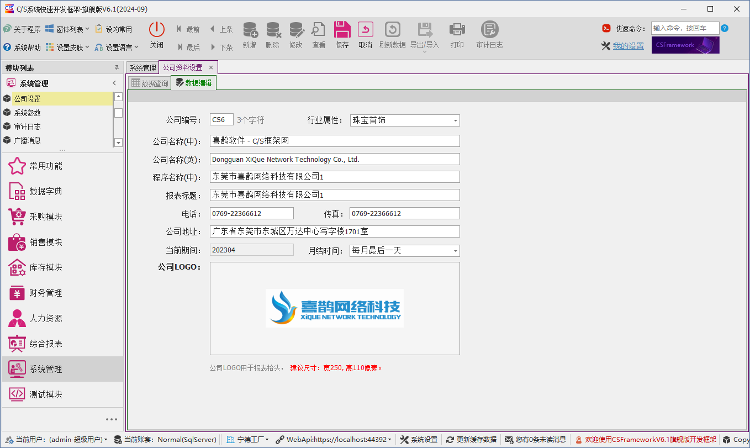Viewport: 750px width, 448px height.
Task: Click the sidebar more options ellipsis
Action: 112,419
